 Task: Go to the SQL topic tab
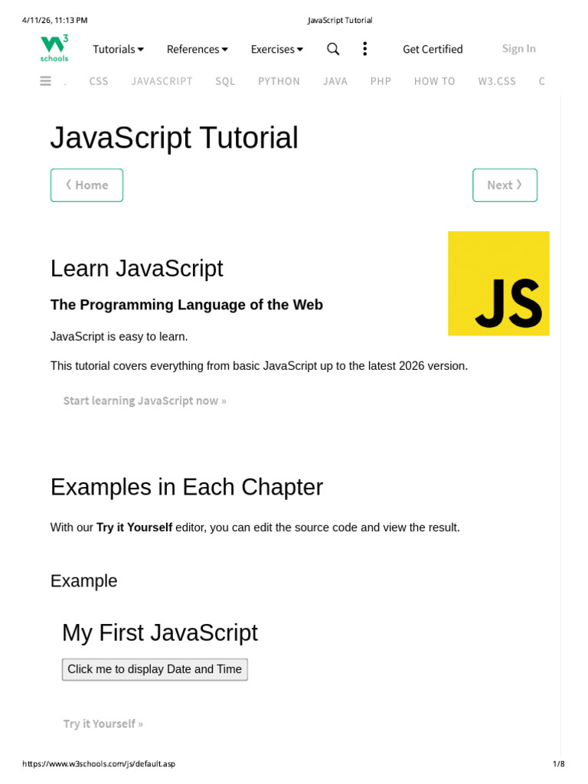(225, 81)
